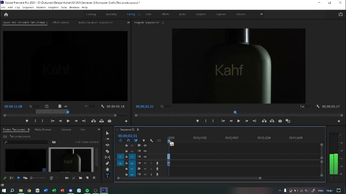Select the Ripple Edit tool
This screenshot has width=346, height=194.
click(107, 145)
